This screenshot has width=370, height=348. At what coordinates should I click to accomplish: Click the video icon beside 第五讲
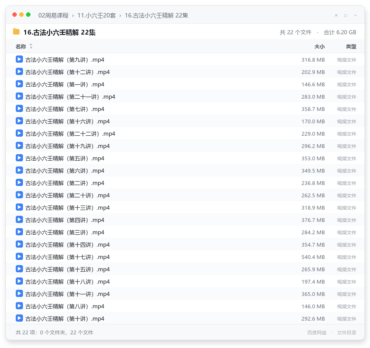19,158
